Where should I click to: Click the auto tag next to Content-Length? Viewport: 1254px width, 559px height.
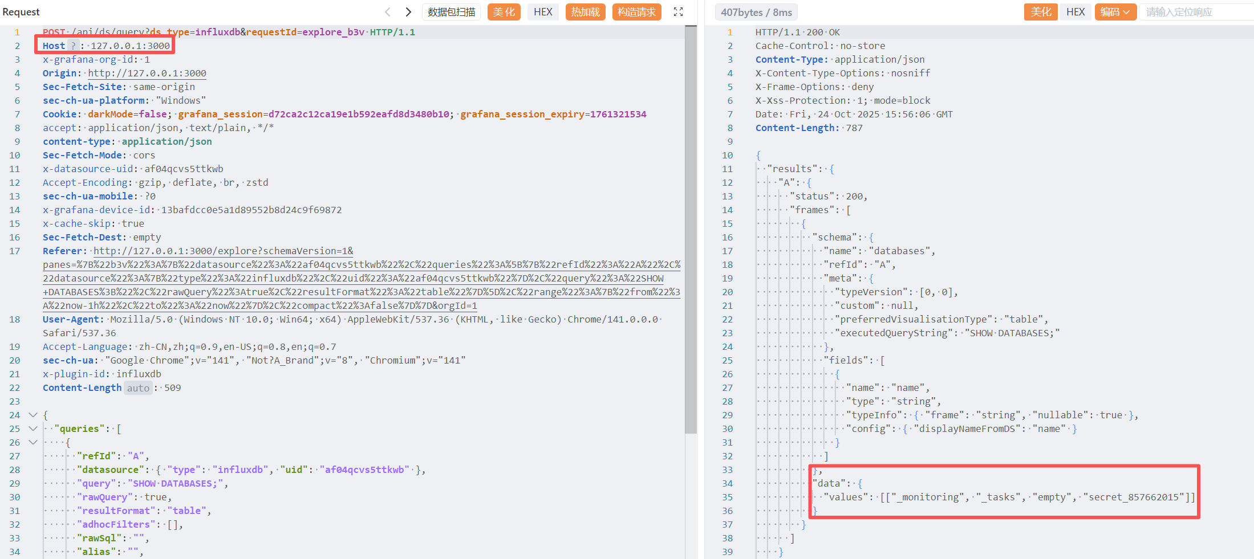tap(138, 388)
